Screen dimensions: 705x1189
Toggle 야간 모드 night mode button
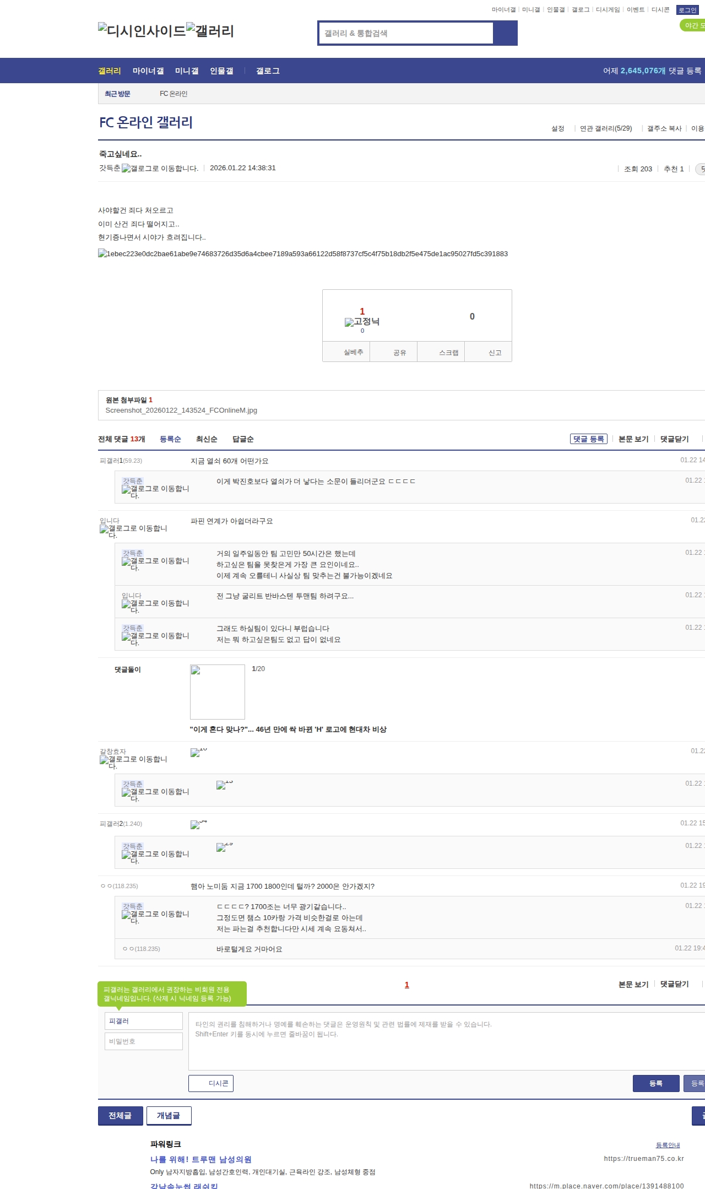click(693, 25)
